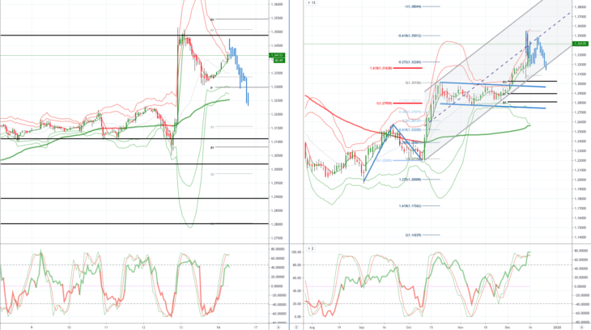Select the 1.272(1.20008) Fibonacci level label
Viewport: 591px width, 330px height.
click(x=410, y=180)
